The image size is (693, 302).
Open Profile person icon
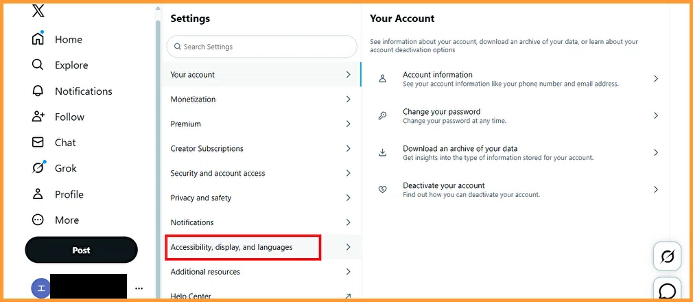[x=38, y=194]
